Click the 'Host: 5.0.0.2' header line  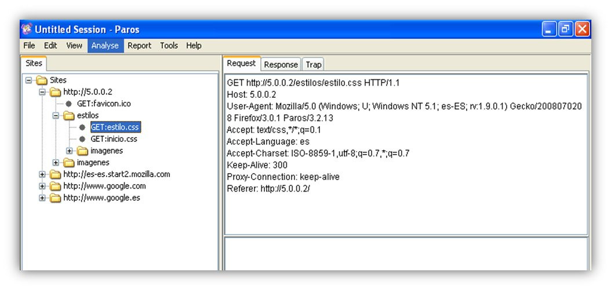252,94
